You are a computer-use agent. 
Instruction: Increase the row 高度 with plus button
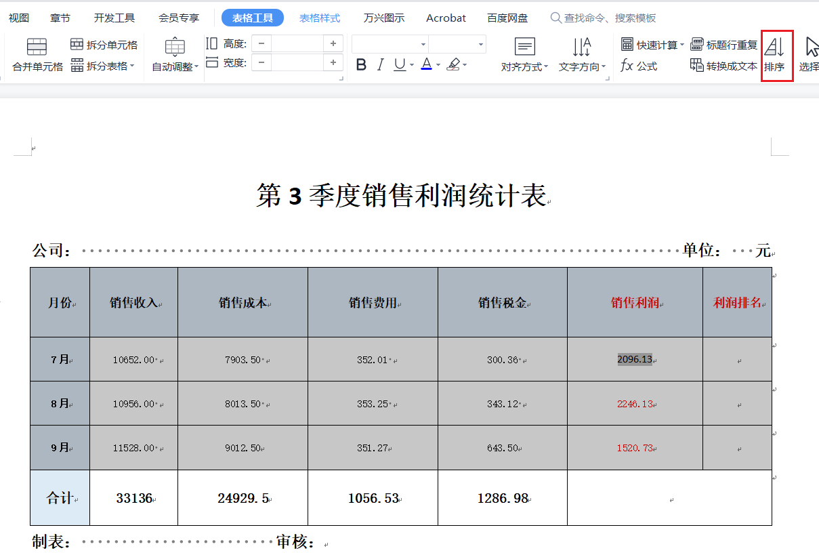(333, 44)
